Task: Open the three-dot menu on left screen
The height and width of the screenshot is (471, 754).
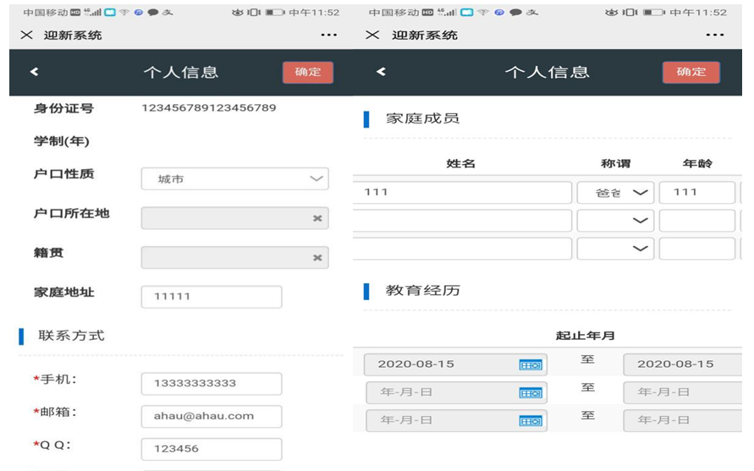Action: tap(329, 35)
